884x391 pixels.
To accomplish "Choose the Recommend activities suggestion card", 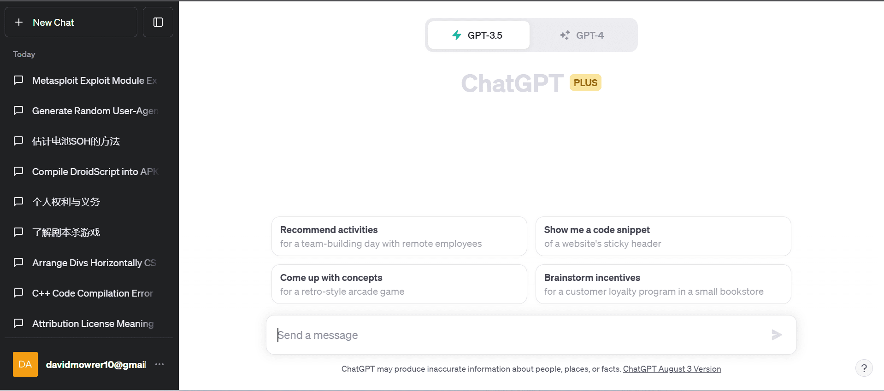I will (399, 236).
